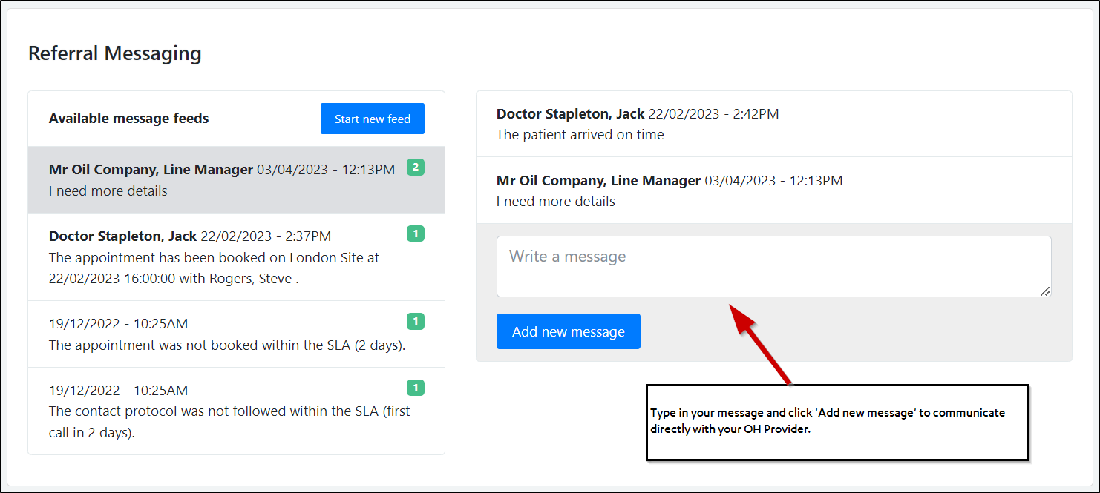Open the 'appointment was not booked' SLA feed

223,334
